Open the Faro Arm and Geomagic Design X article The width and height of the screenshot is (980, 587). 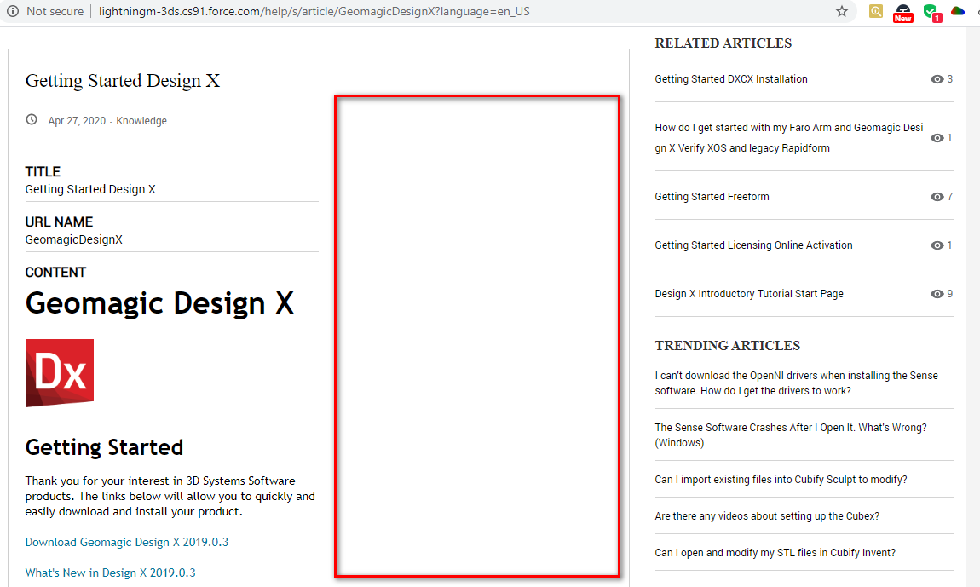tap(789, 137)
